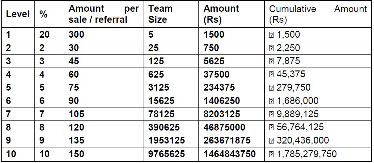The width and height of the screenshot is (374, 163).
Task: Click the 135 amount per sale cell
Action: pyautogui.click(x=76, y=140)
